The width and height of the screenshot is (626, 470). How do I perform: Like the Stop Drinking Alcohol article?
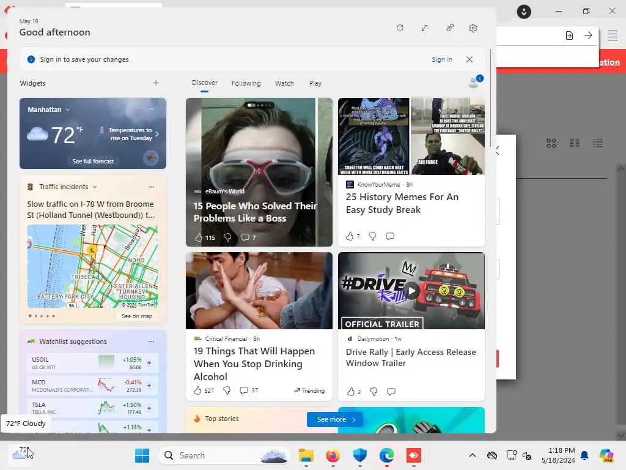(x=197, y=390)
